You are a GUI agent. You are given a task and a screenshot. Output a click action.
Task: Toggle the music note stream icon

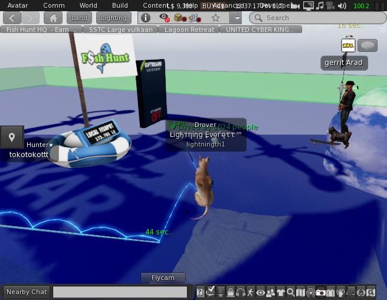[320, 6]
